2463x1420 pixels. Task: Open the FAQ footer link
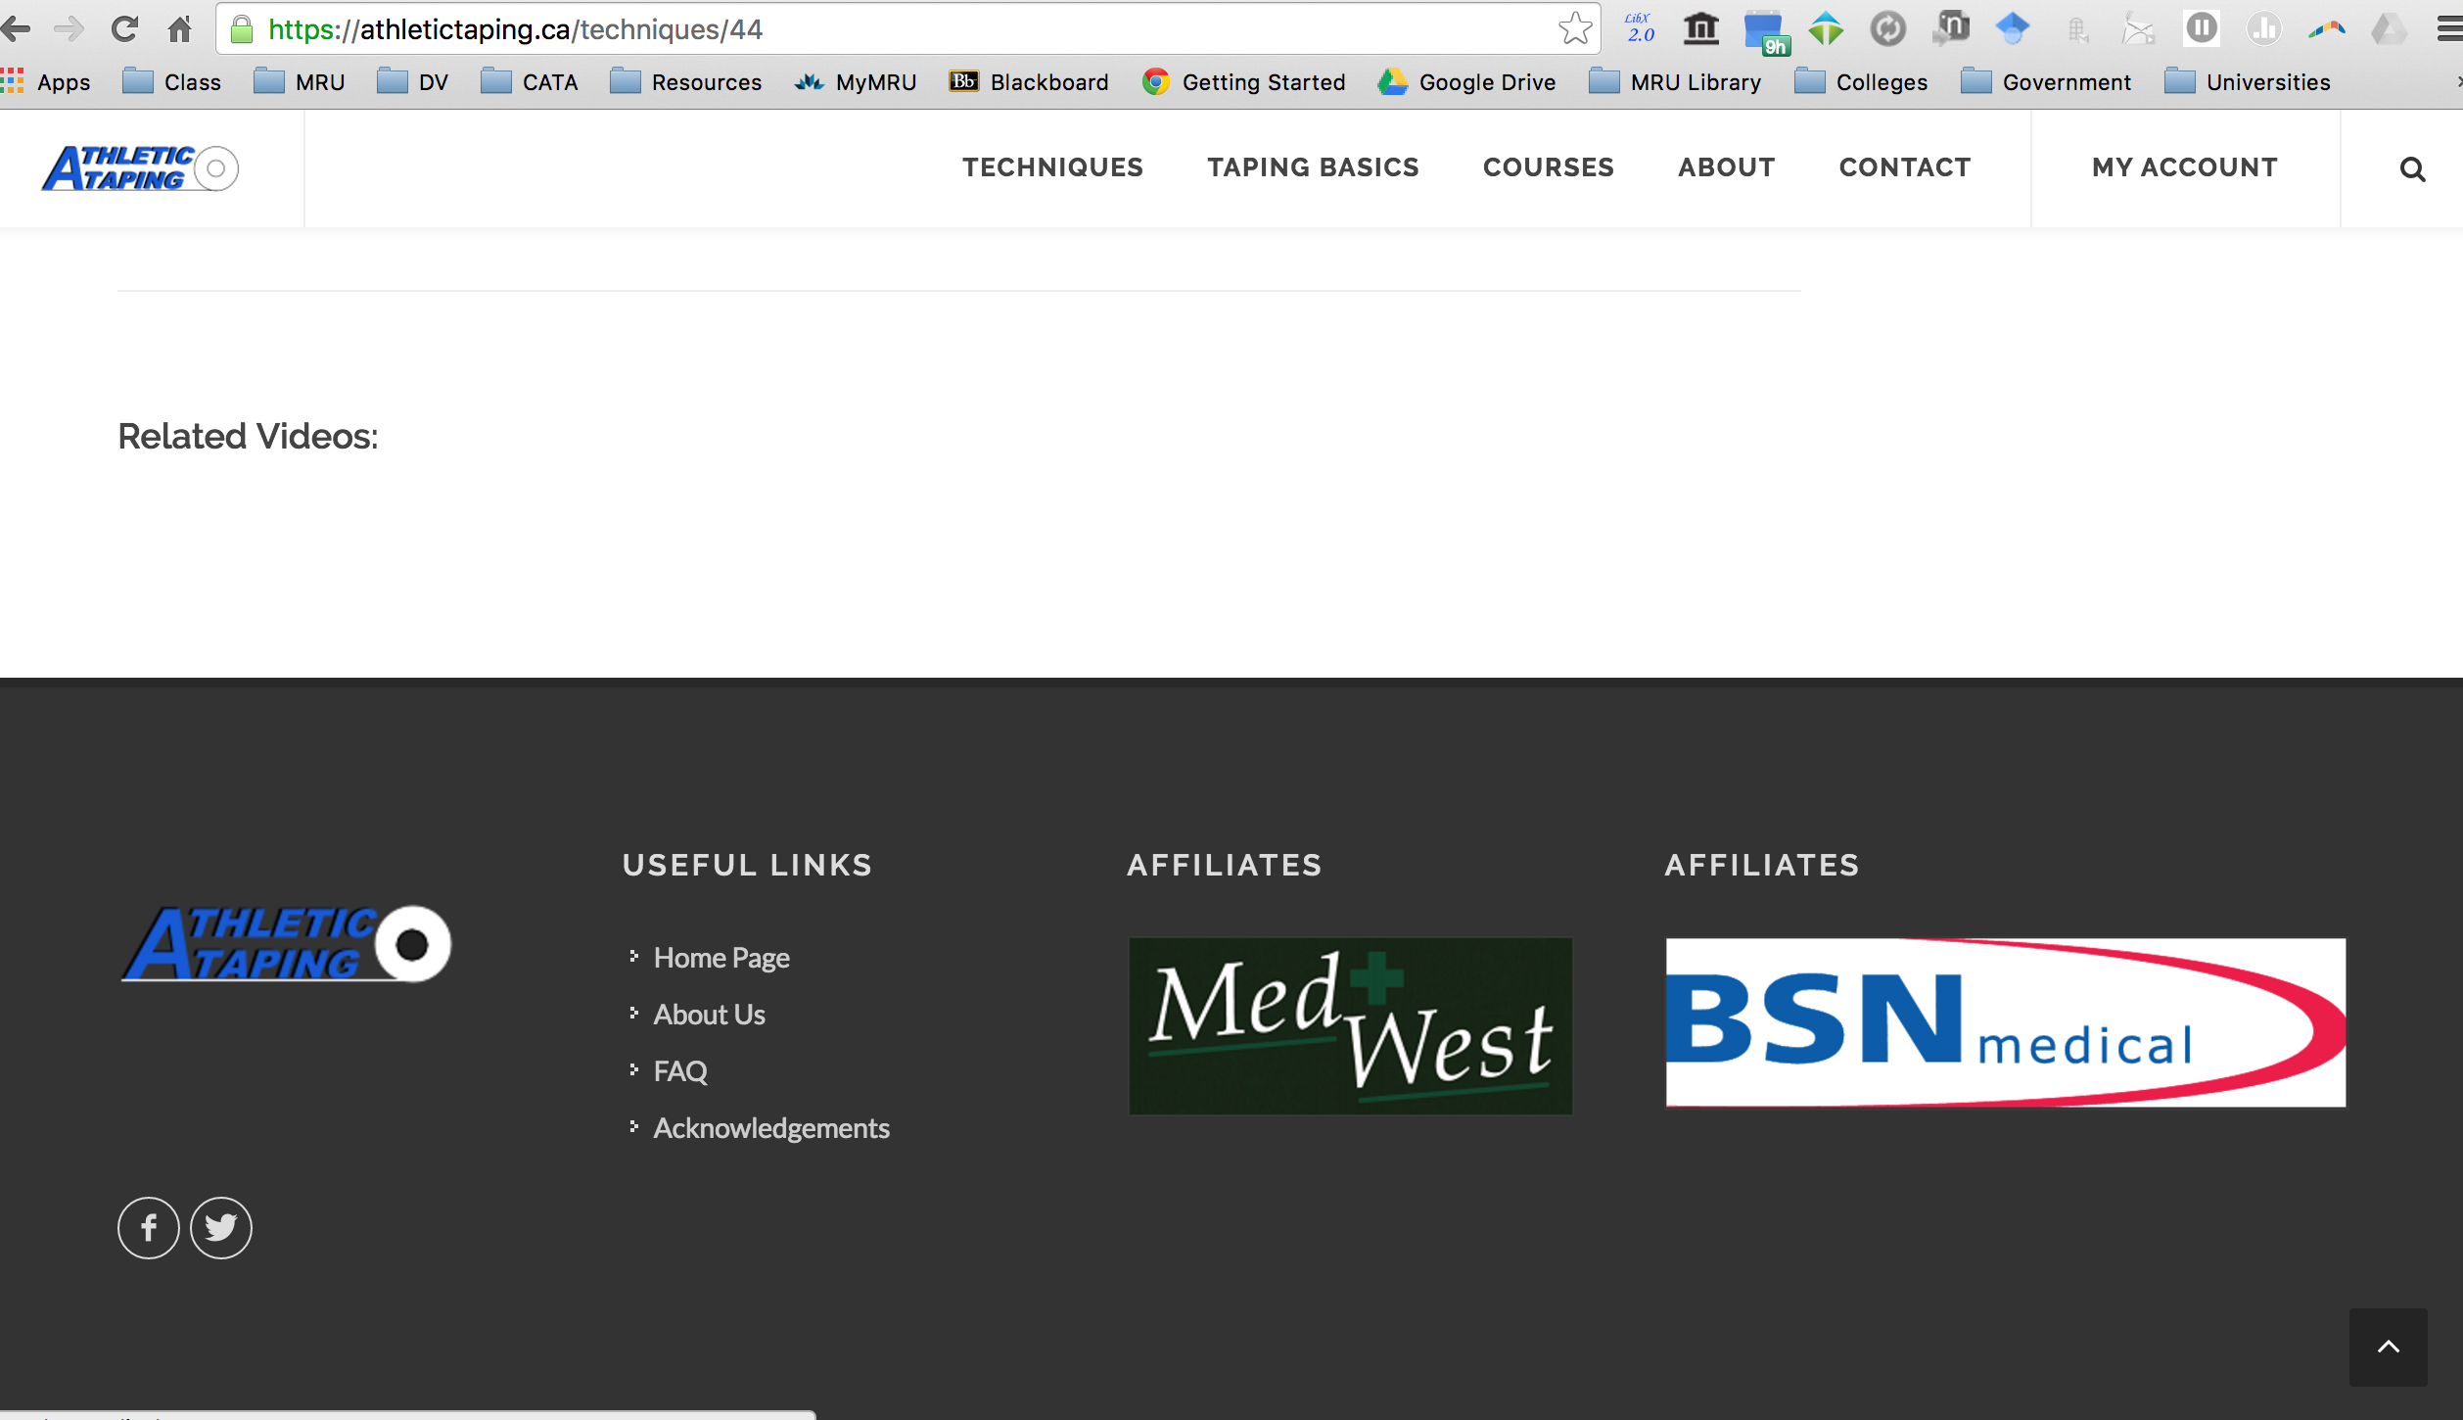pos(679,1071)
